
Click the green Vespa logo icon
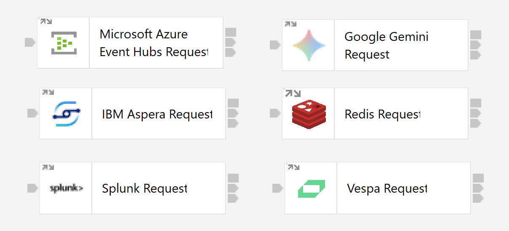311,188
